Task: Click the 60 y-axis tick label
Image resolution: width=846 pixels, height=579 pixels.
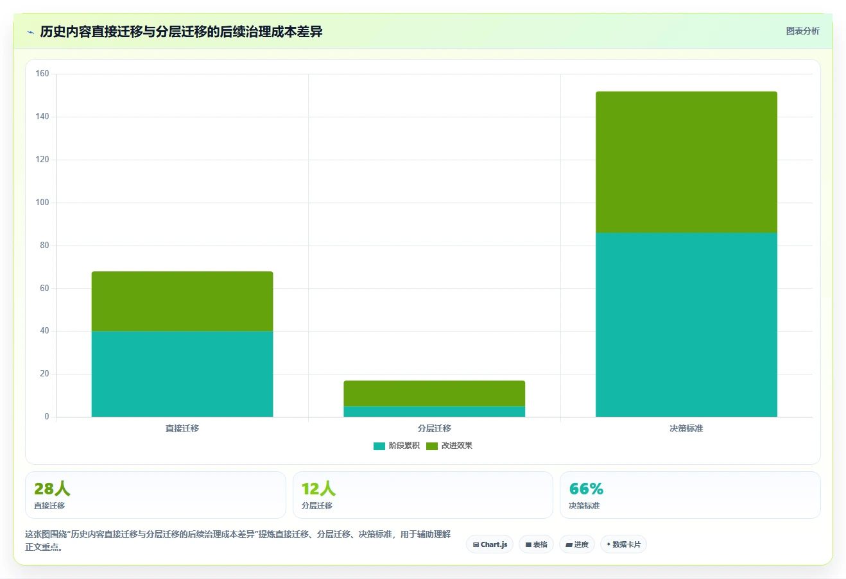Action: [x=44, y=289]
